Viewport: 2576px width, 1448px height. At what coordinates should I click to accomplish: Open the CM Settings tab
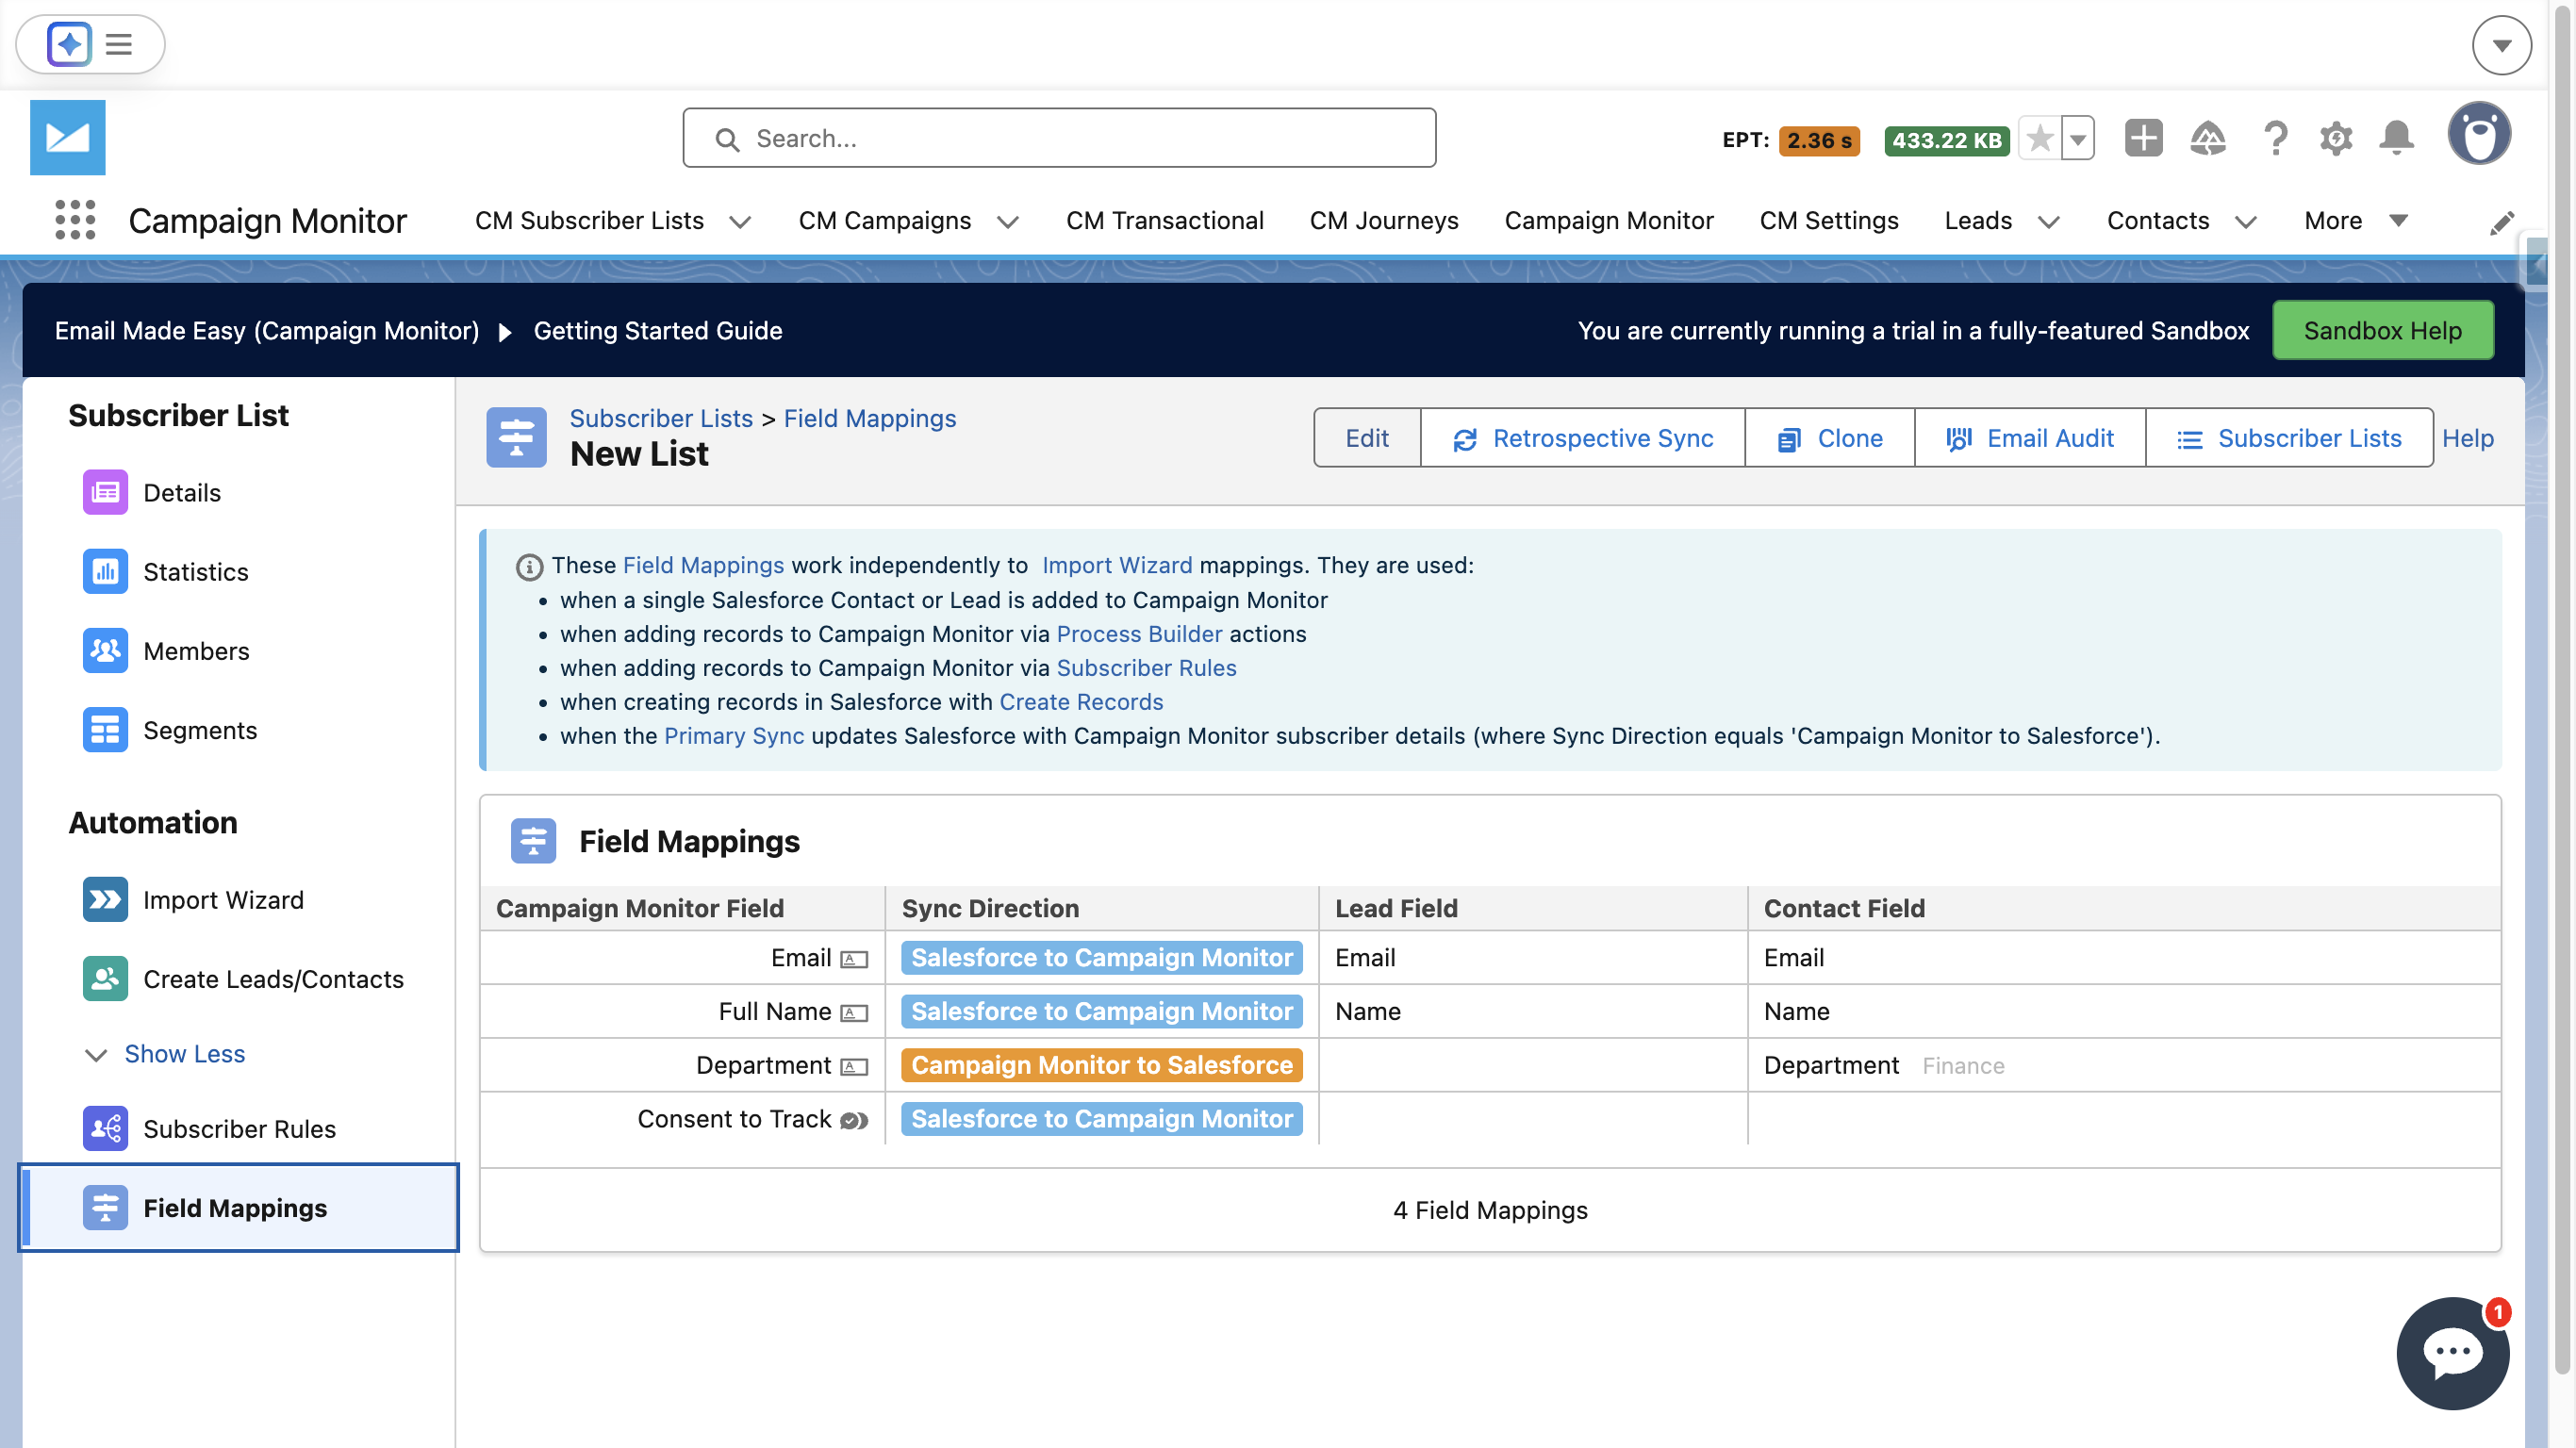(x=1828, y=220)
